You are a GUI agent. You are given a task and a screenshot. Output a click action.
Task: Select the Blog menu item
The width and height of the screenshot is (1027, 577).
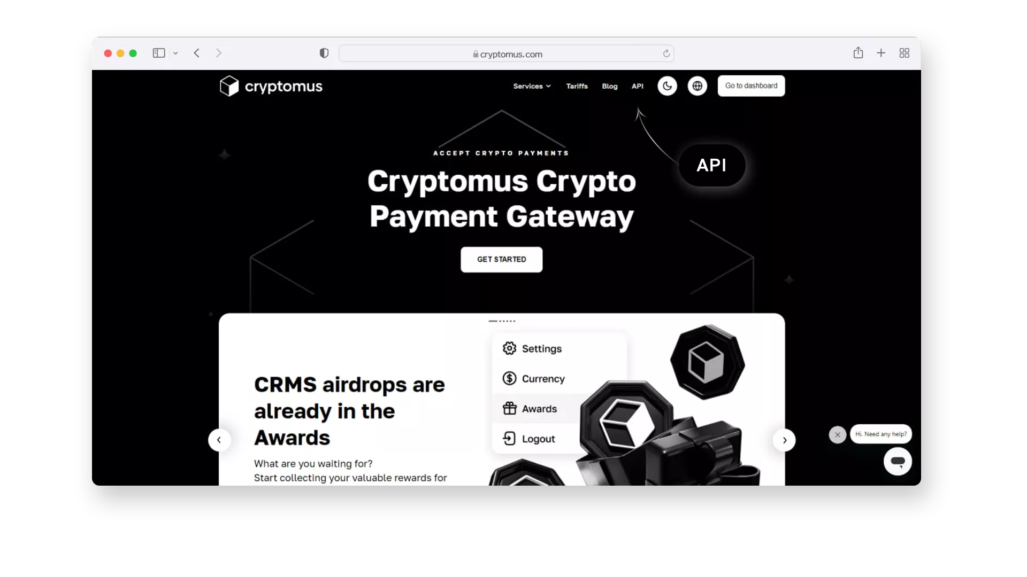(x=609, y=85)
